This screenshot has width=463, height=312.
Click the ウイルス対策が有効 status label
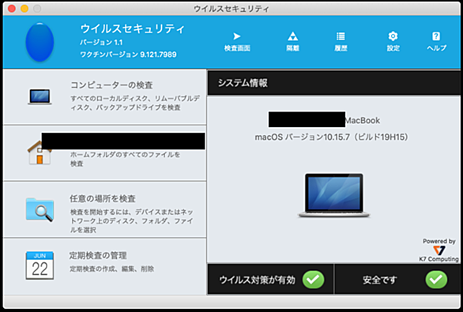coord(257,280)
